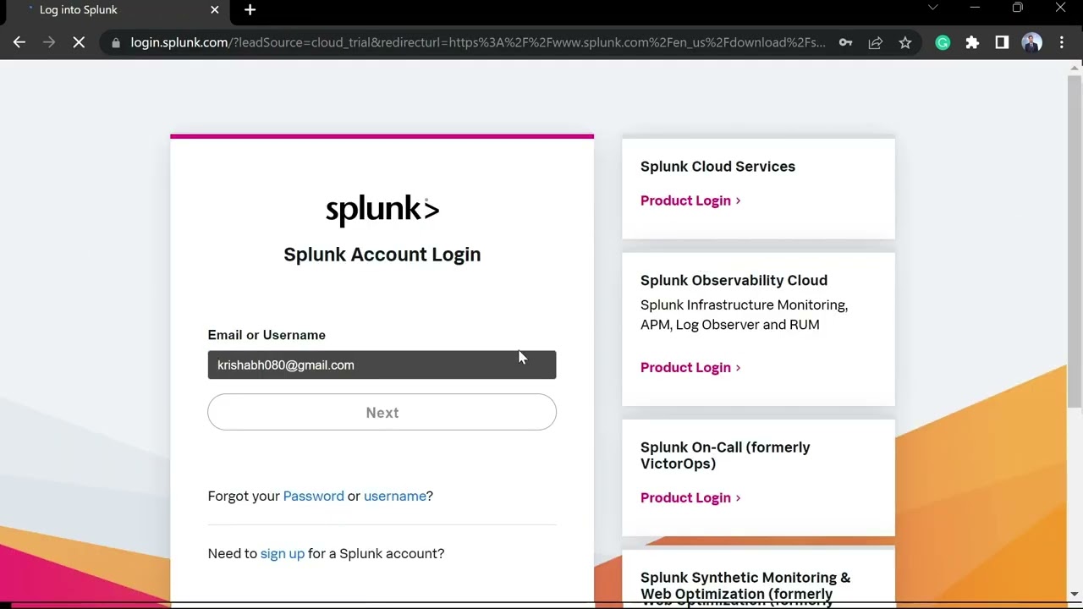Close the Log into Splunk tab
Screen dimensions: 1083x609
point(214,10)
